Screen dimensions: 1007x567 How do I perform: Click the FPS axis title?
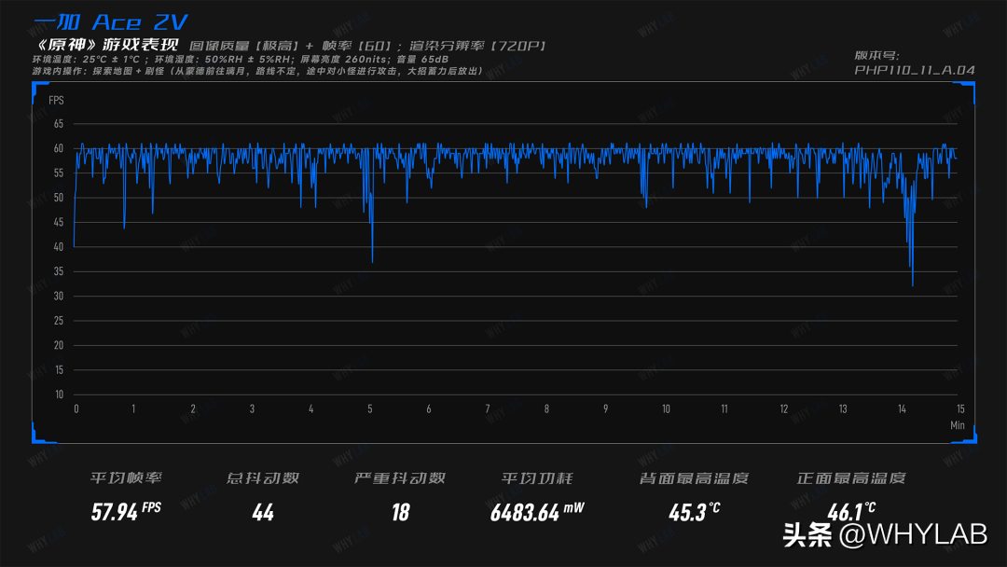(x=57, y=100)
